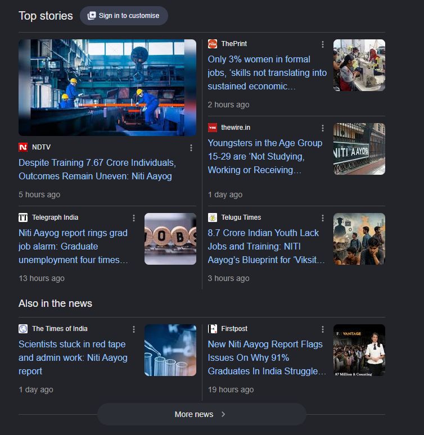Open three-dot menu for Telegraph India story
Viewport: 424px width, 435px height.
click(x=134, y=218)
